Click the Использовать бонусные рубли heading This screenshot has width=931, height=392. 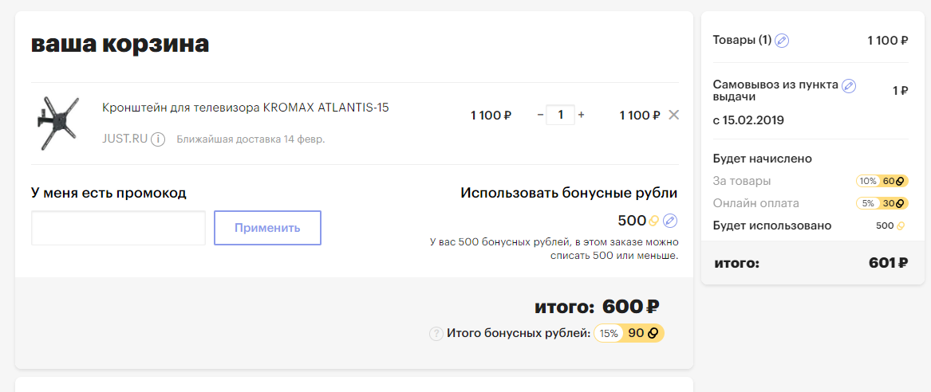569,193
